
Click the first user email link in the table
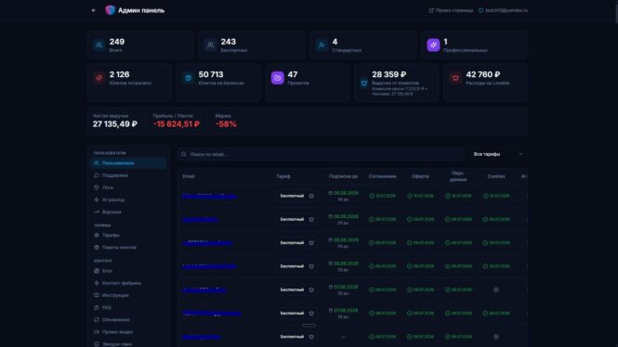[209, 196]
